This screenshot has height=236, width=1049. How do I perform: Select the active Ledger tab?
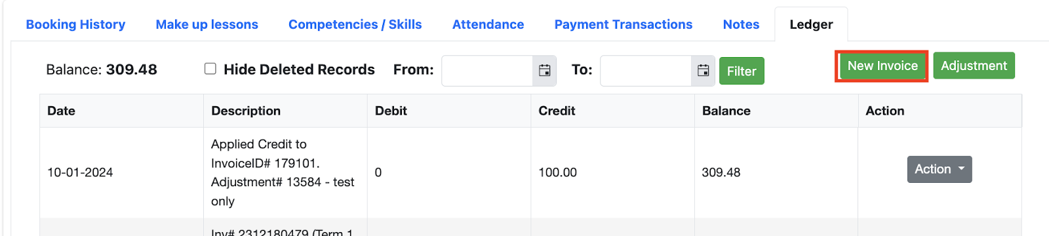coord(811,24)
